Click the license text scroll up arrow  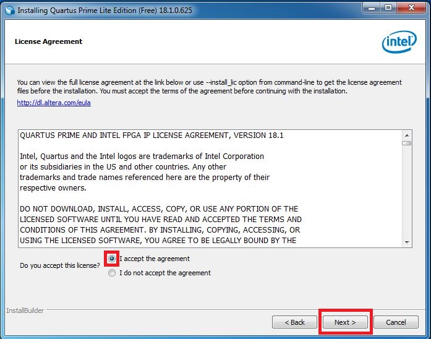tap(406, 135)
